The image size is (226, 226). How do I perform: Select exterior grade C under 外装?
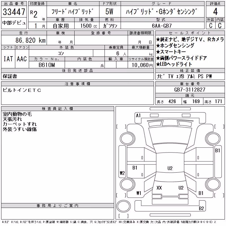pos(210,25)
